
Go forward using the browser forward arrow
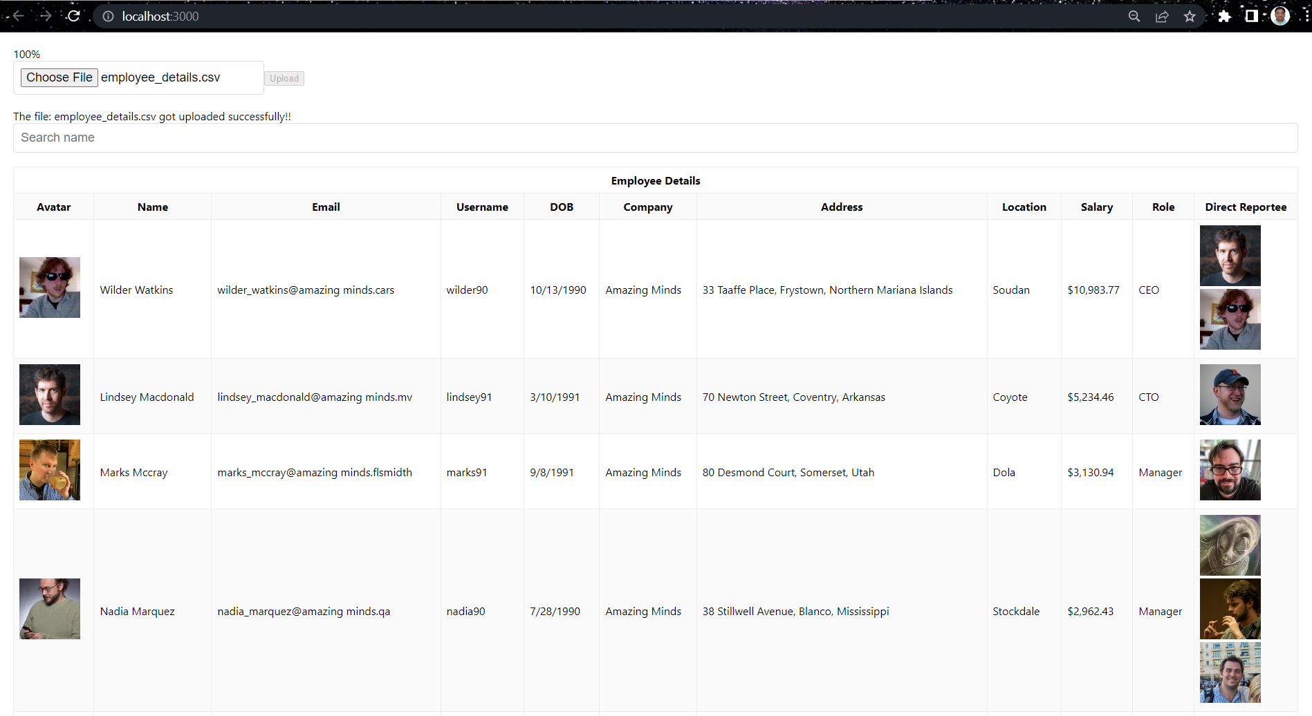46,16
